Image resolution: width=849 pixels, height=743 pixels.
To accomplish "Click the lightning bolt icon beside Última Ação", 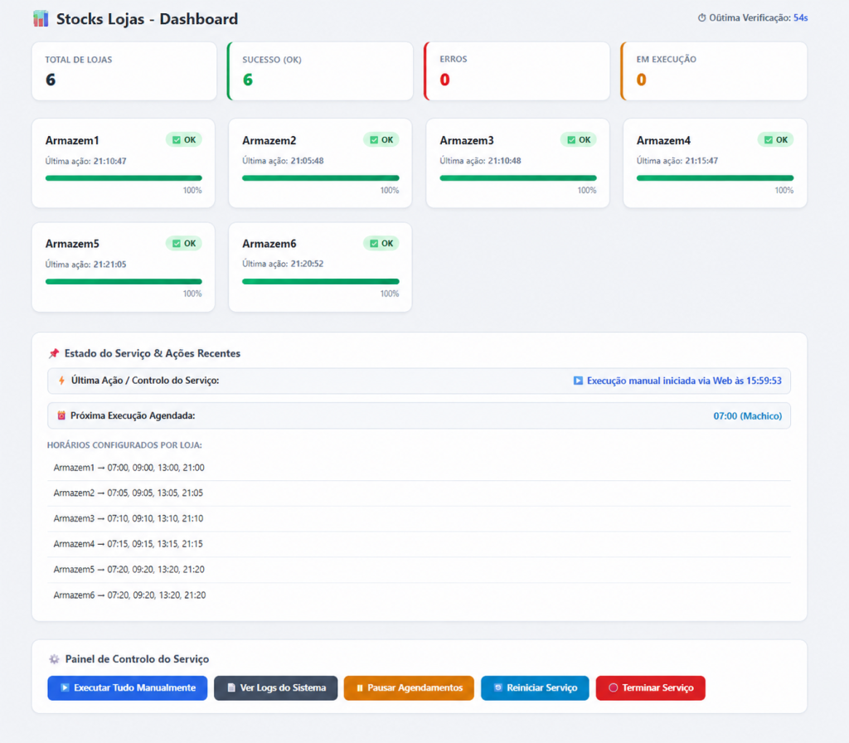I will pos(61,380).
